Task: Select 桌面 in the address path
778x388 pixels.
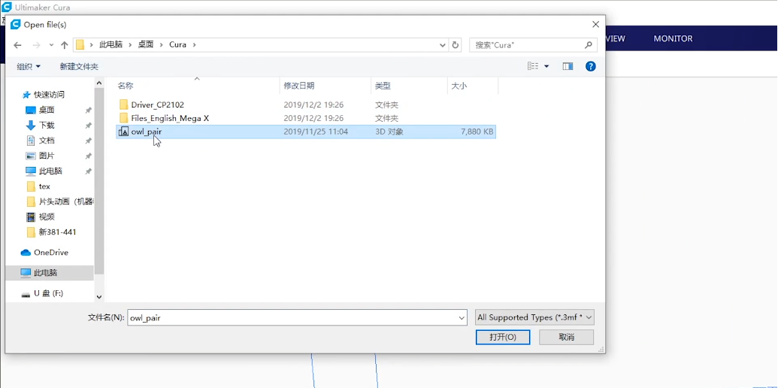Action: tap(146, 44)
